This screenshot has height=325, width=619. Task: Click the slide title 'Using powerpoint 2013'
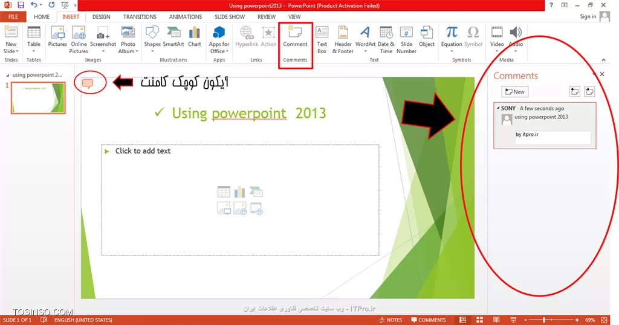click(248, 113)
